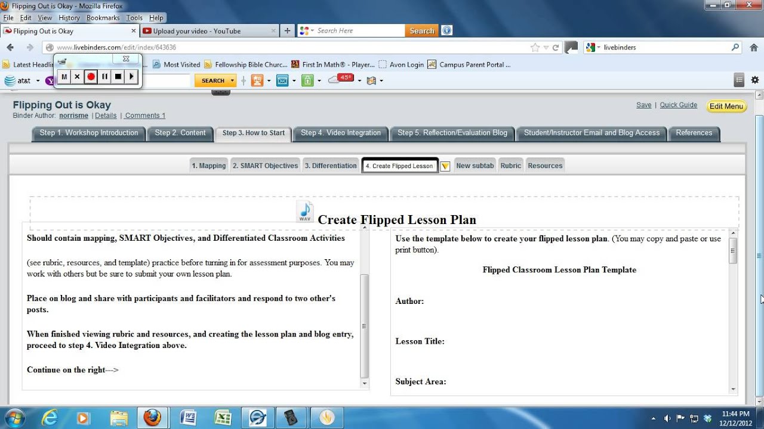Open the orange SEARCH button dropdown arrow
This screenshot has width=764, height=429.
[x=232, y=80]
